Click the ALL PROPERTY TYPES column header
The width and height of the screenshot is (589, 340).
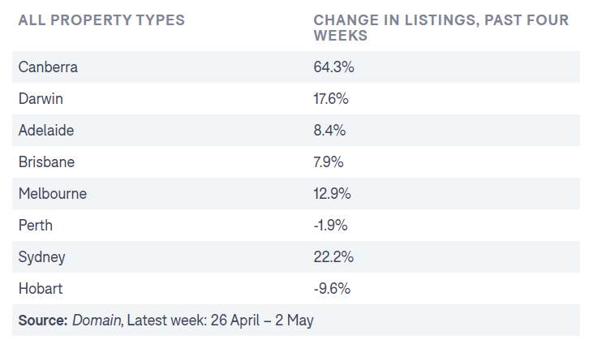pos(101,19)
